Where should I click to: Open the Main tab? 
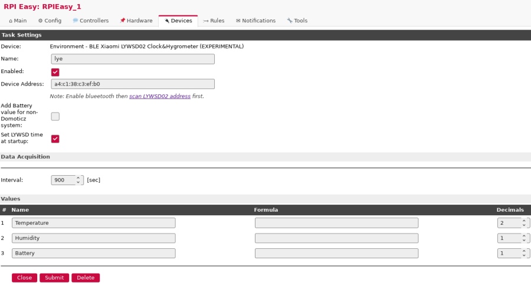[x=18, y=21]
